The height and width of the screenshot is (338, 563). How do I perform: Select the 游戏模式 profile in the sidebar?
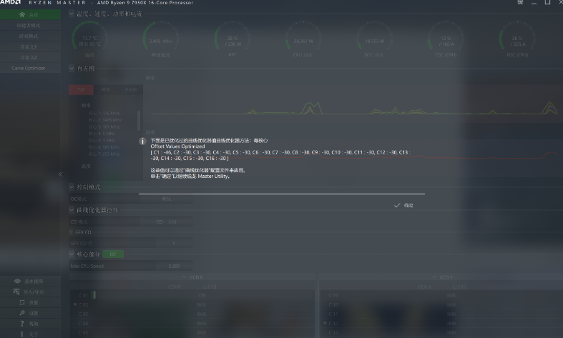(x=30, y=36)
